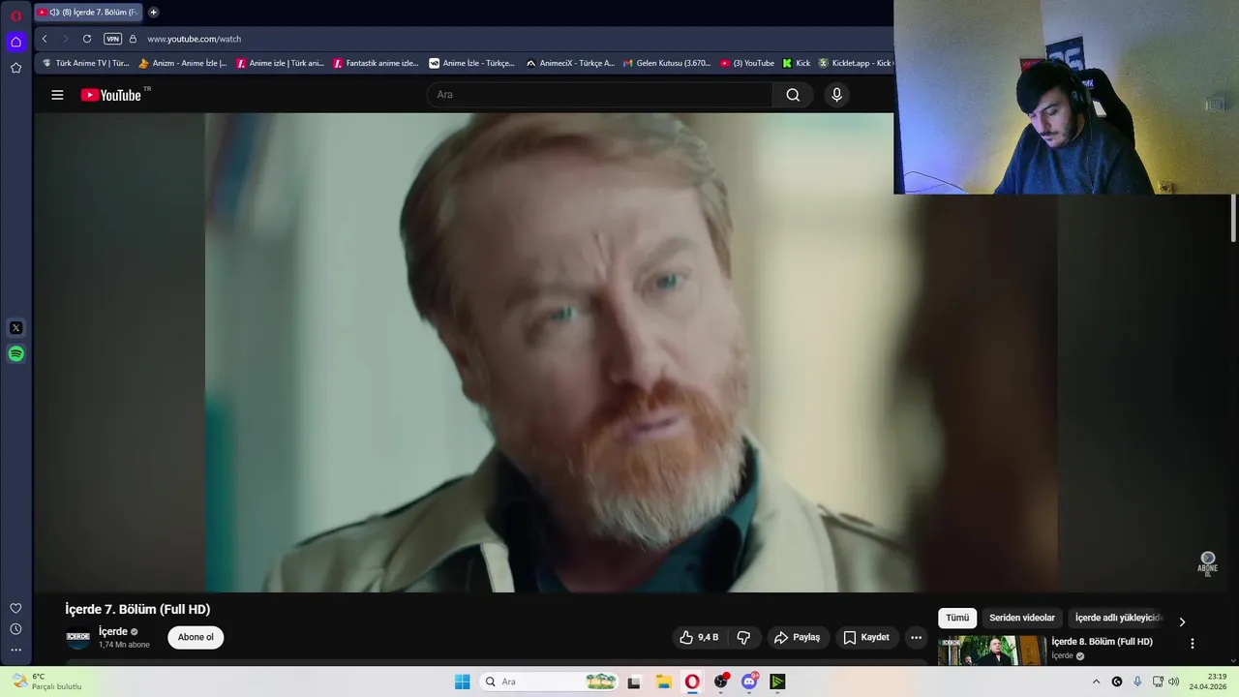Expand chip list with right chevron
Viewport: 1239px width, 697px height.
click(1182, 621)
